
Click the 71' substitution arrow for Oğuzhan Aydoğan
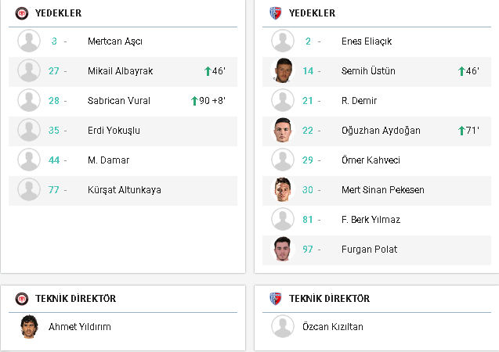(461, 131)
